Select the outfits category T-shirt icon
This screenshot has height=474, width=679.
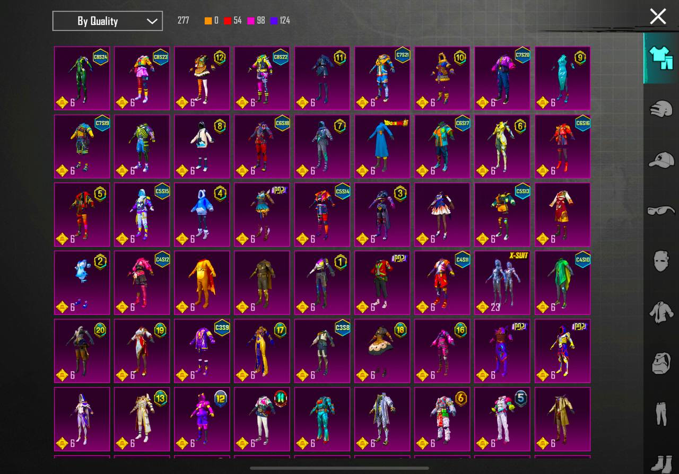(660, 58)
